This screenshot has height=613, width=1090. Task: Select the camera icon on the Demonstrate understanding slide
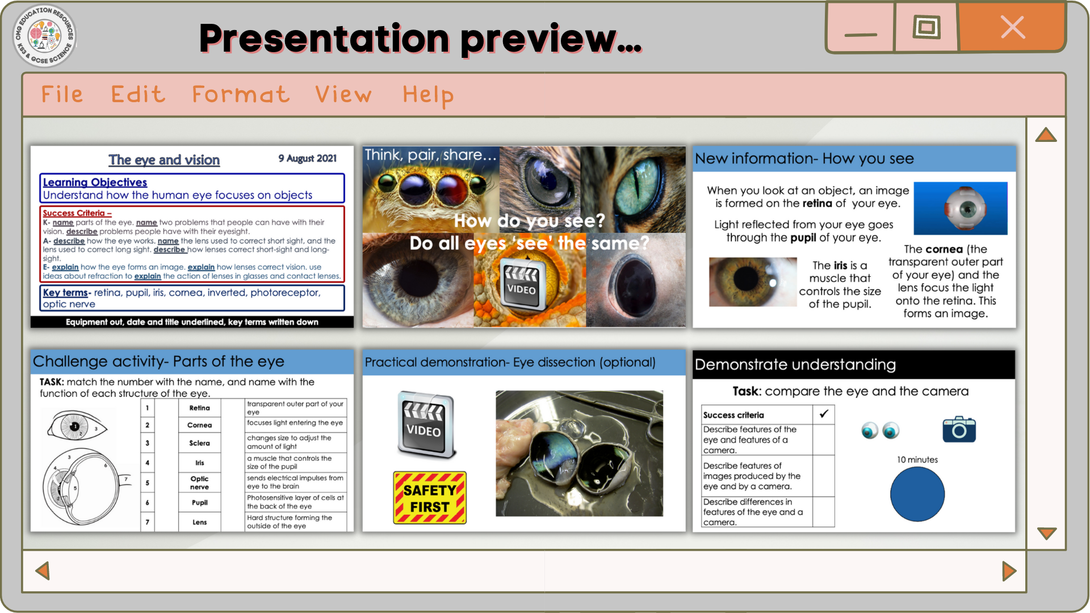pyautogui.click(x=958, y=430)
